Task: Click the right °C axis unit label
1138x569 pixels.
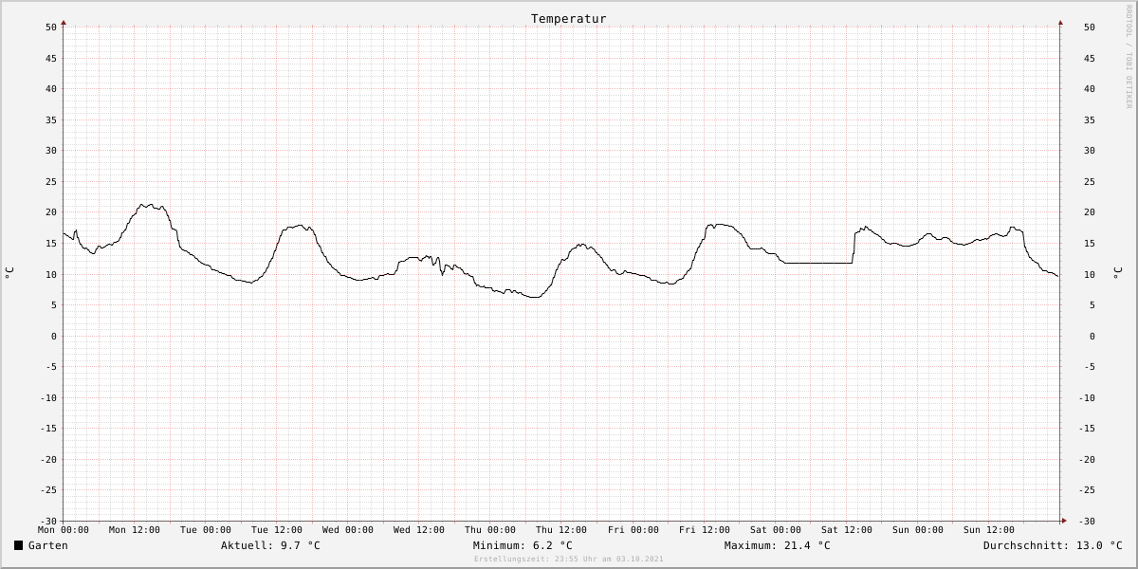Action: [x=1116, y=273]
